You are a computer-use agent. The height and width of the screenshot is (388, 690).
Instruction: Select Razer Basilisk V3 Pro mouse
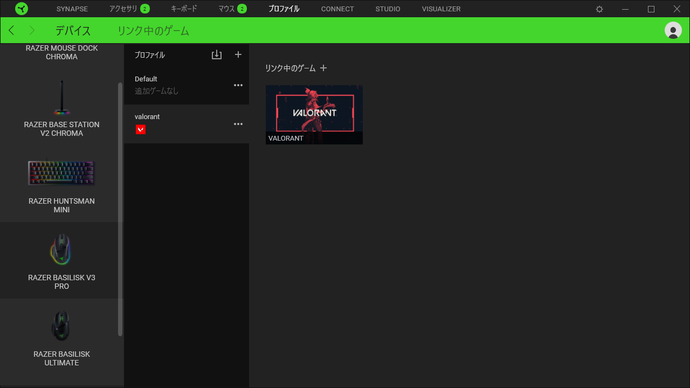tap(61, 260)
